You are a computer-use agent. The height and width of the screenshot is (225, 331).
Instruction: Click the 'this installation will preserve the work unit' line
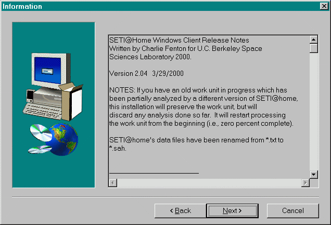coord(183,107)
